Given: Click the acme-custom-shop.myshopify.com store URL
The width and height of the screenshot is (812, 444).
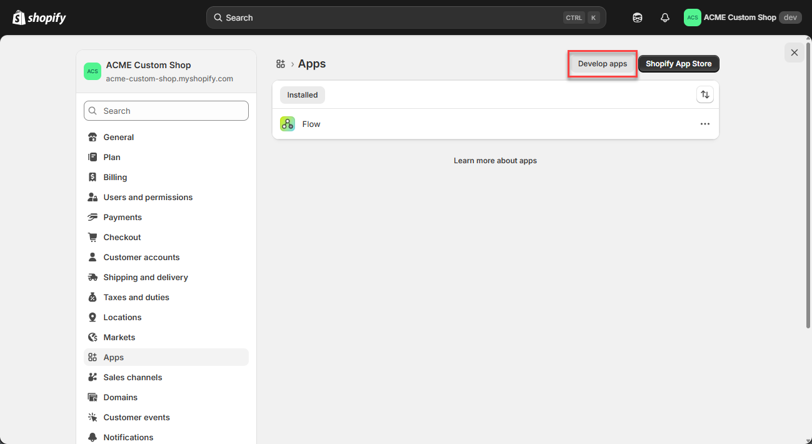Looking at the screenshot, I should pyautogui.click(x=169, y=79).
